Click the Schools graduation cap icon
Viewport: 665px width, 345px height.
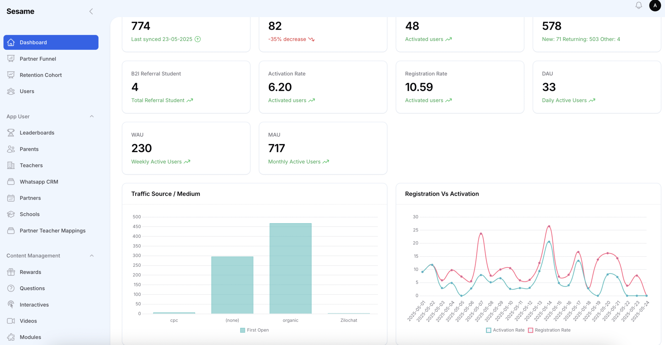point(11,214)
